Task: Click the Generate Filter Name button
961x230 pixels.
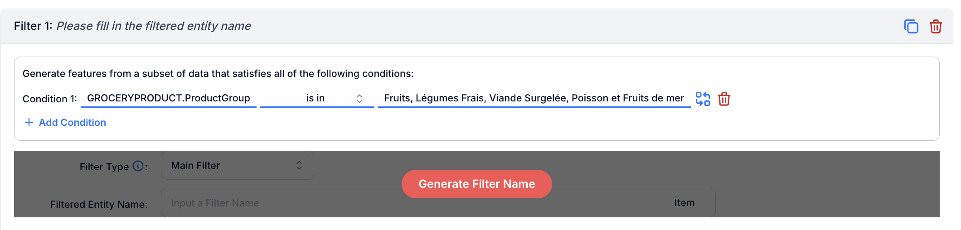Action: point(476,184)
